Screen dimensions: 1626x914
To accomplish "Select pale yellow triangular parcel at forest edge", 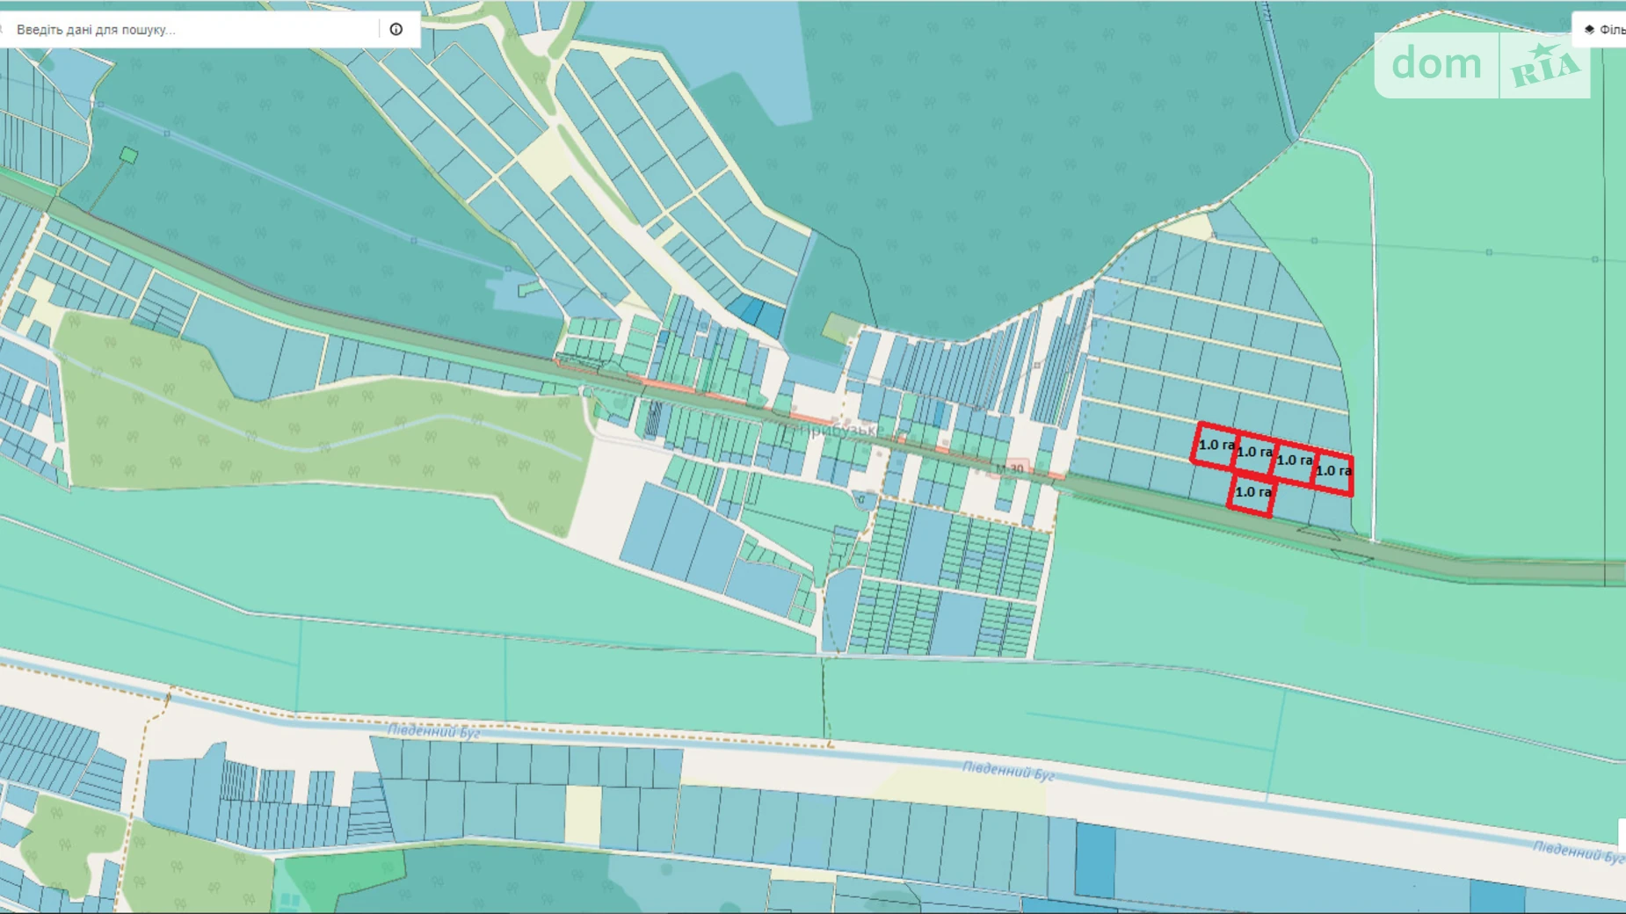I will coord(1193,228).
